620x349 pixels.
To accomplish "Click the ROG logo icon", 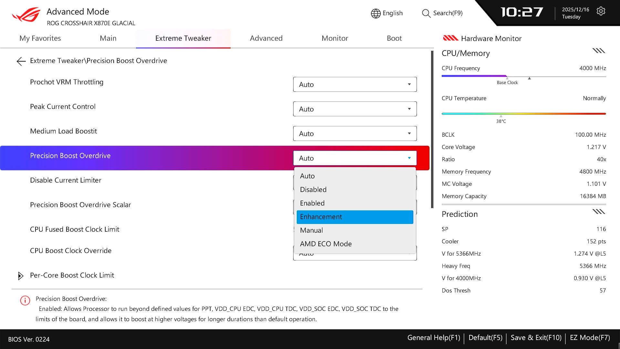I will pos(26,15).
